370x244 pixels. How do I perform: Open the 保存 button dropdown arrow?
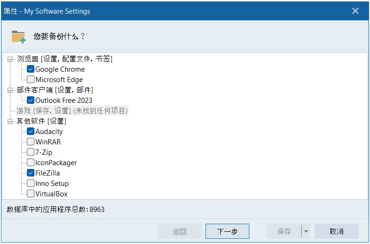(x=306, y=232)
